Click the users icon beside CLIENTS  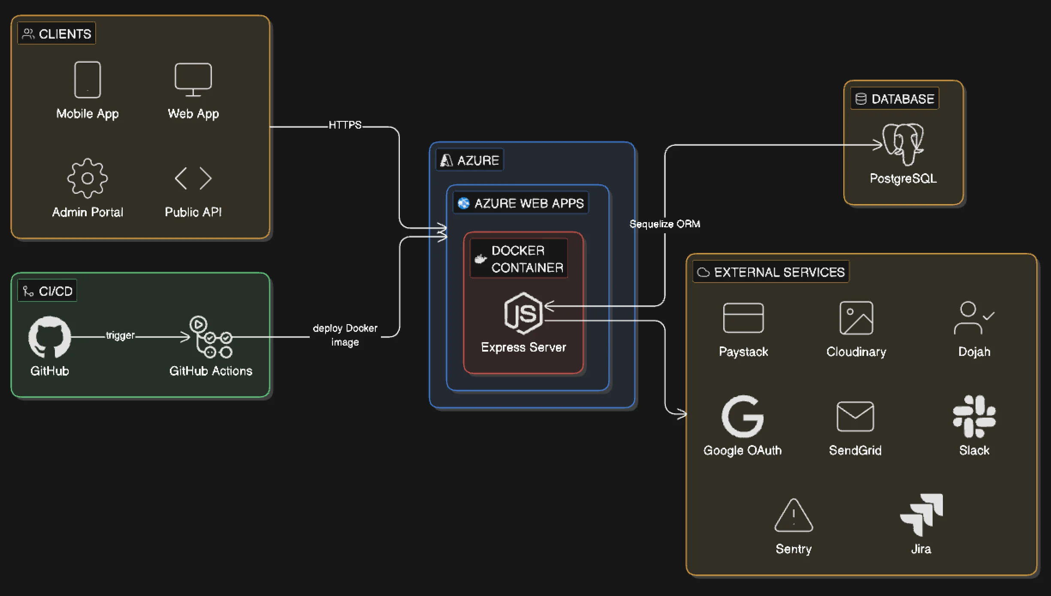coord(28,34)
